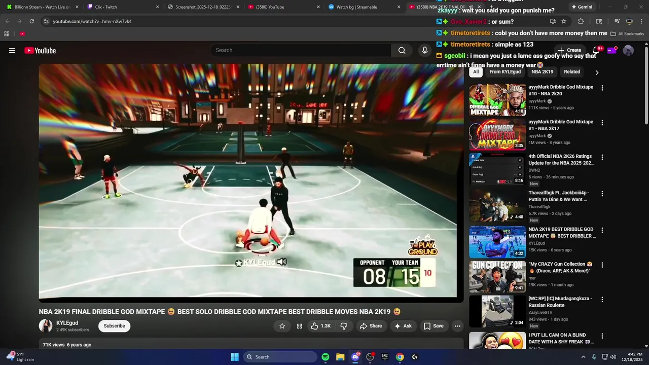
Task: Open Epic Games Launcher from taskbar
Action: click(x=385, y=357)
